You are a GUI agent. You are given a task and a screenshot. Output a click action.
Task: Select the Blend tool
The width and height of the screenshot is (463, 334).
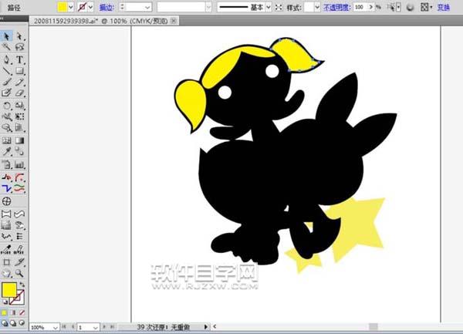pyautogui.click(x=19, y=152)
